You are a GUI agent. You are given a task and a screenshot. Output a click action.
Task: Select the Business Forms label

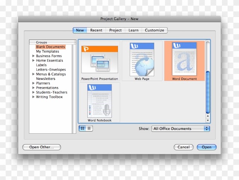49,56
